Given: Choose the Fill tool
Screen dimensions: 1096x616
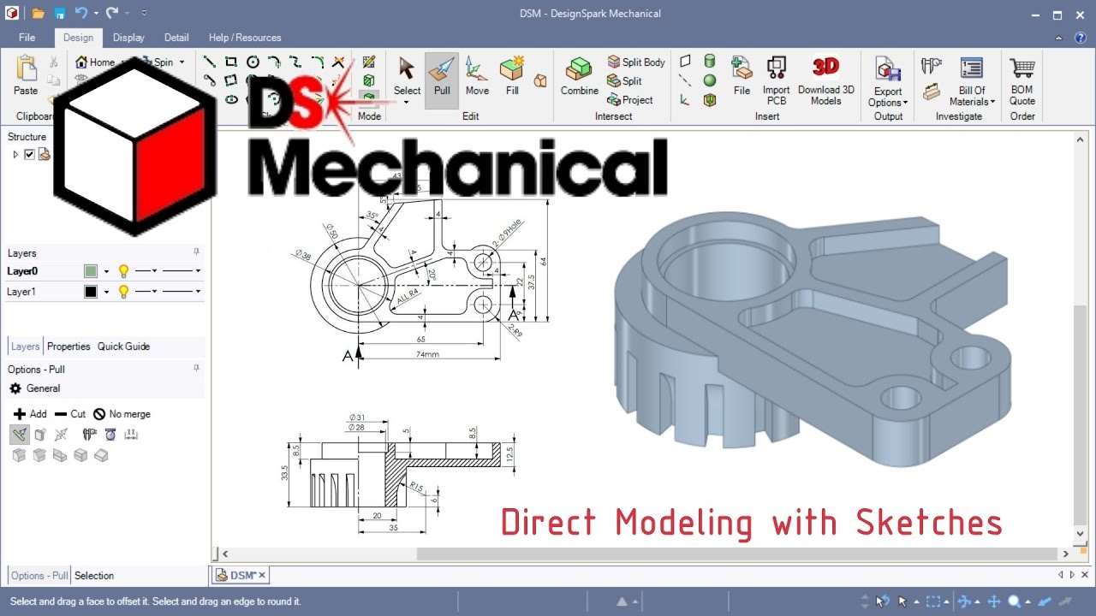Looking at the screenshot, I should (x=512, y=78).
